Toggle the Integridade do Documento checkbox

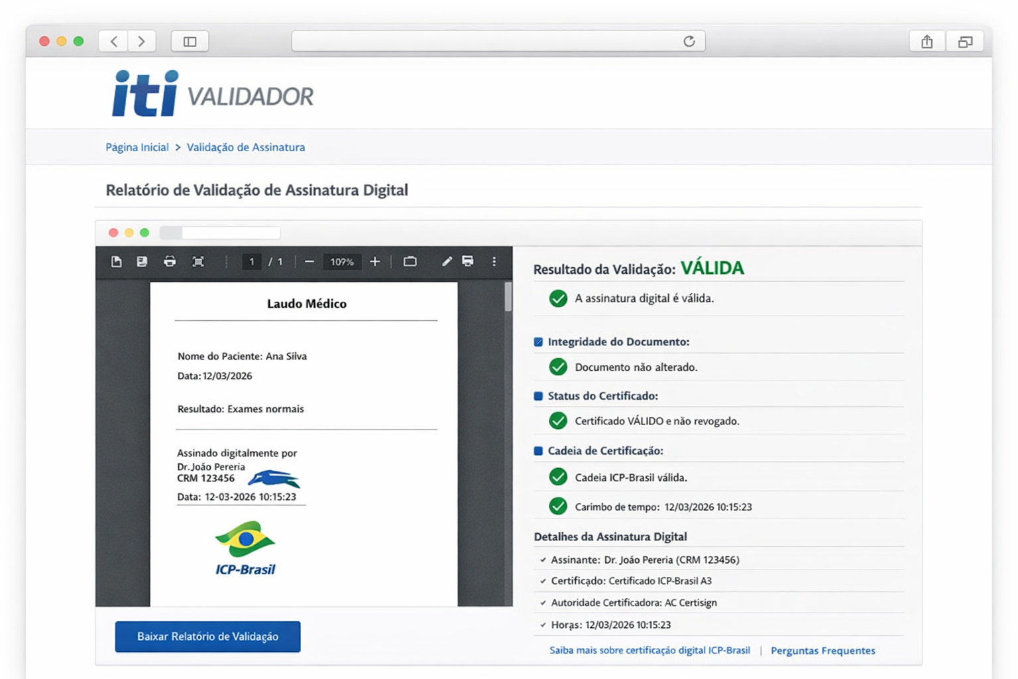[x=537, y=341]
